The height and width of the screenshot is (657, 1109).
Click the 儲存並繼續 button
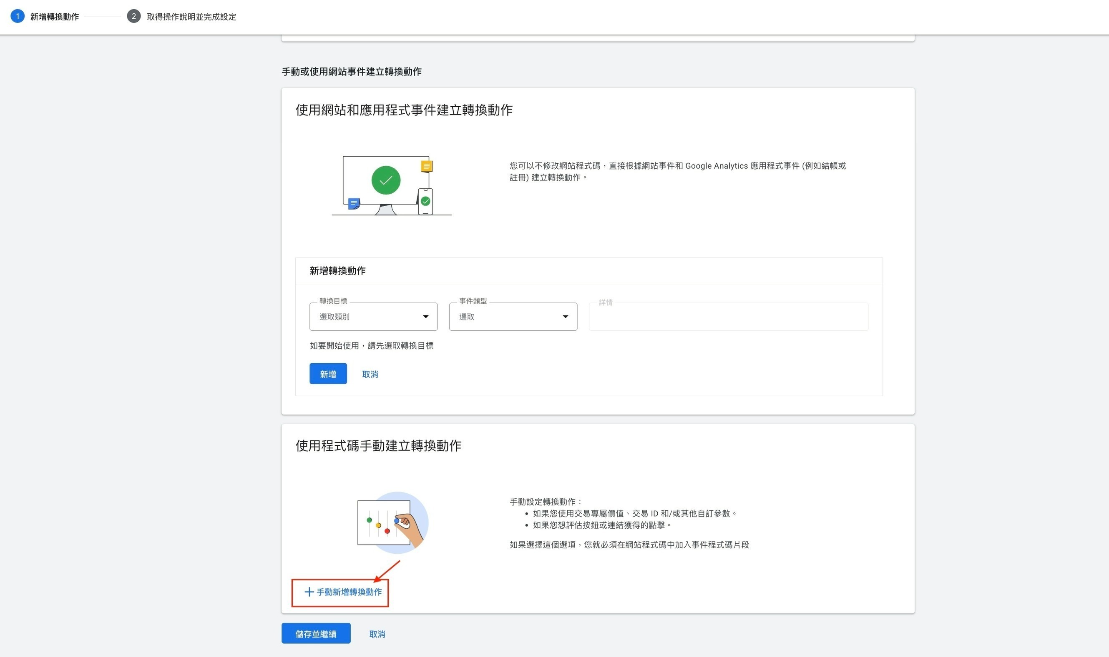(316, 633)
